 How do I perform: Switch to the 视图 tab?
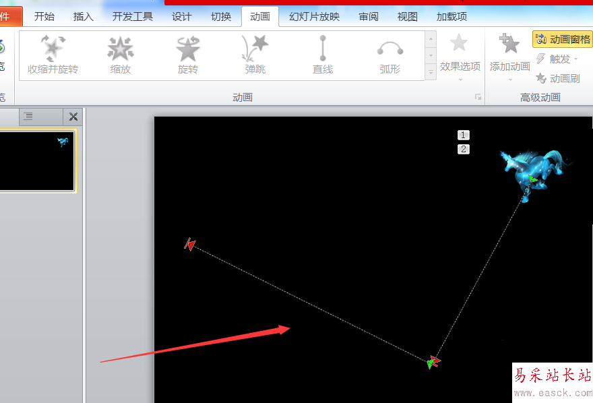(407, 17)
